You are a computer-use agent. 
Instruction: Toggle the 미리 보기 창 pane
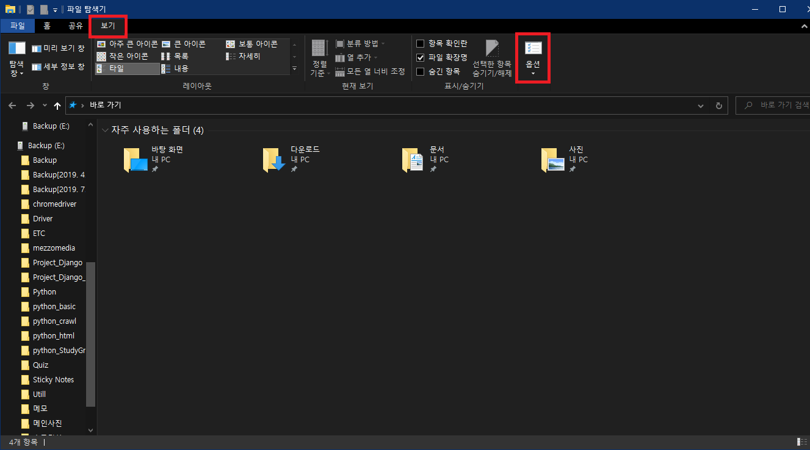tap(58, 48)
